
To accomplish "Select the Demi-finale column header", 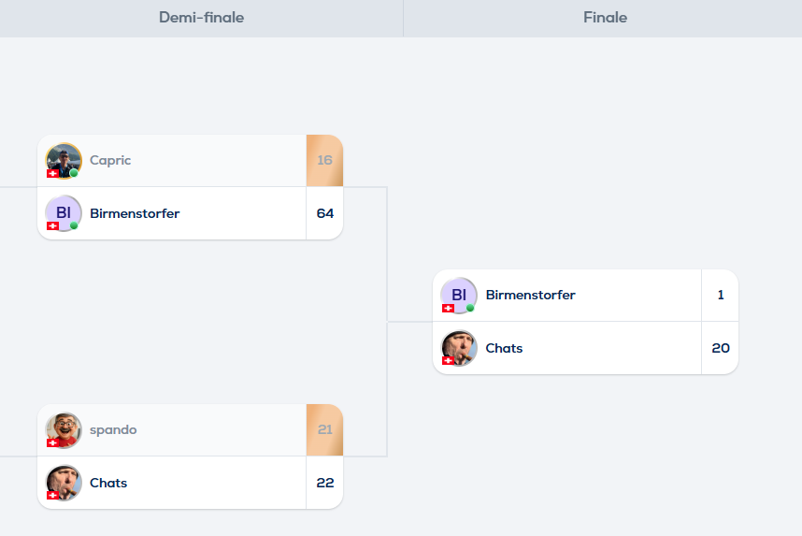I will point(202,18).
